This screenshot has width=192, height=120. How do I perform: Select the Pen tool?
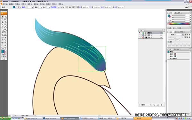[2, 22]
